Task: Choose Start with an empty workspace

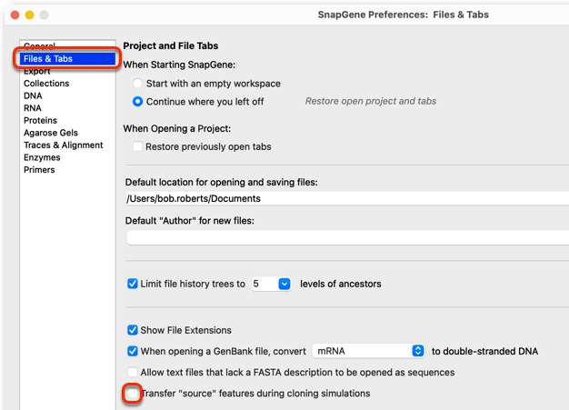Action: [x=137, y=84]
